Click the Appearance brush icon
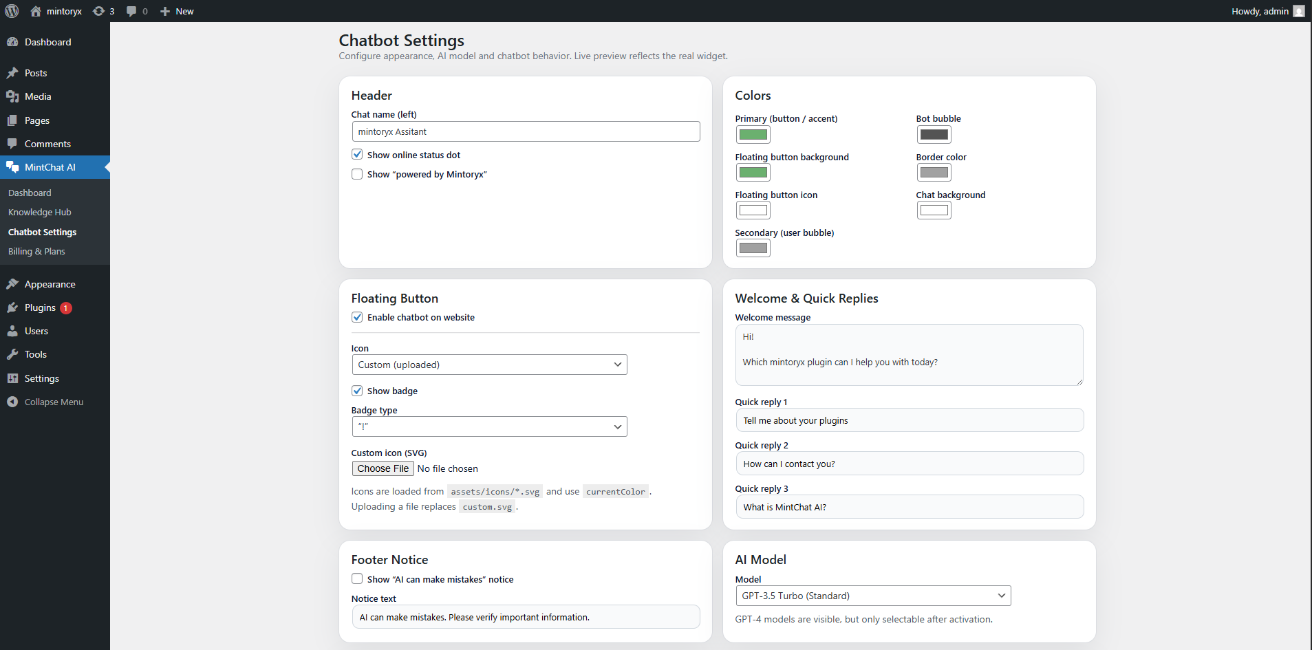The width and height of the screenshot is (1312, 650). [12, 283]
